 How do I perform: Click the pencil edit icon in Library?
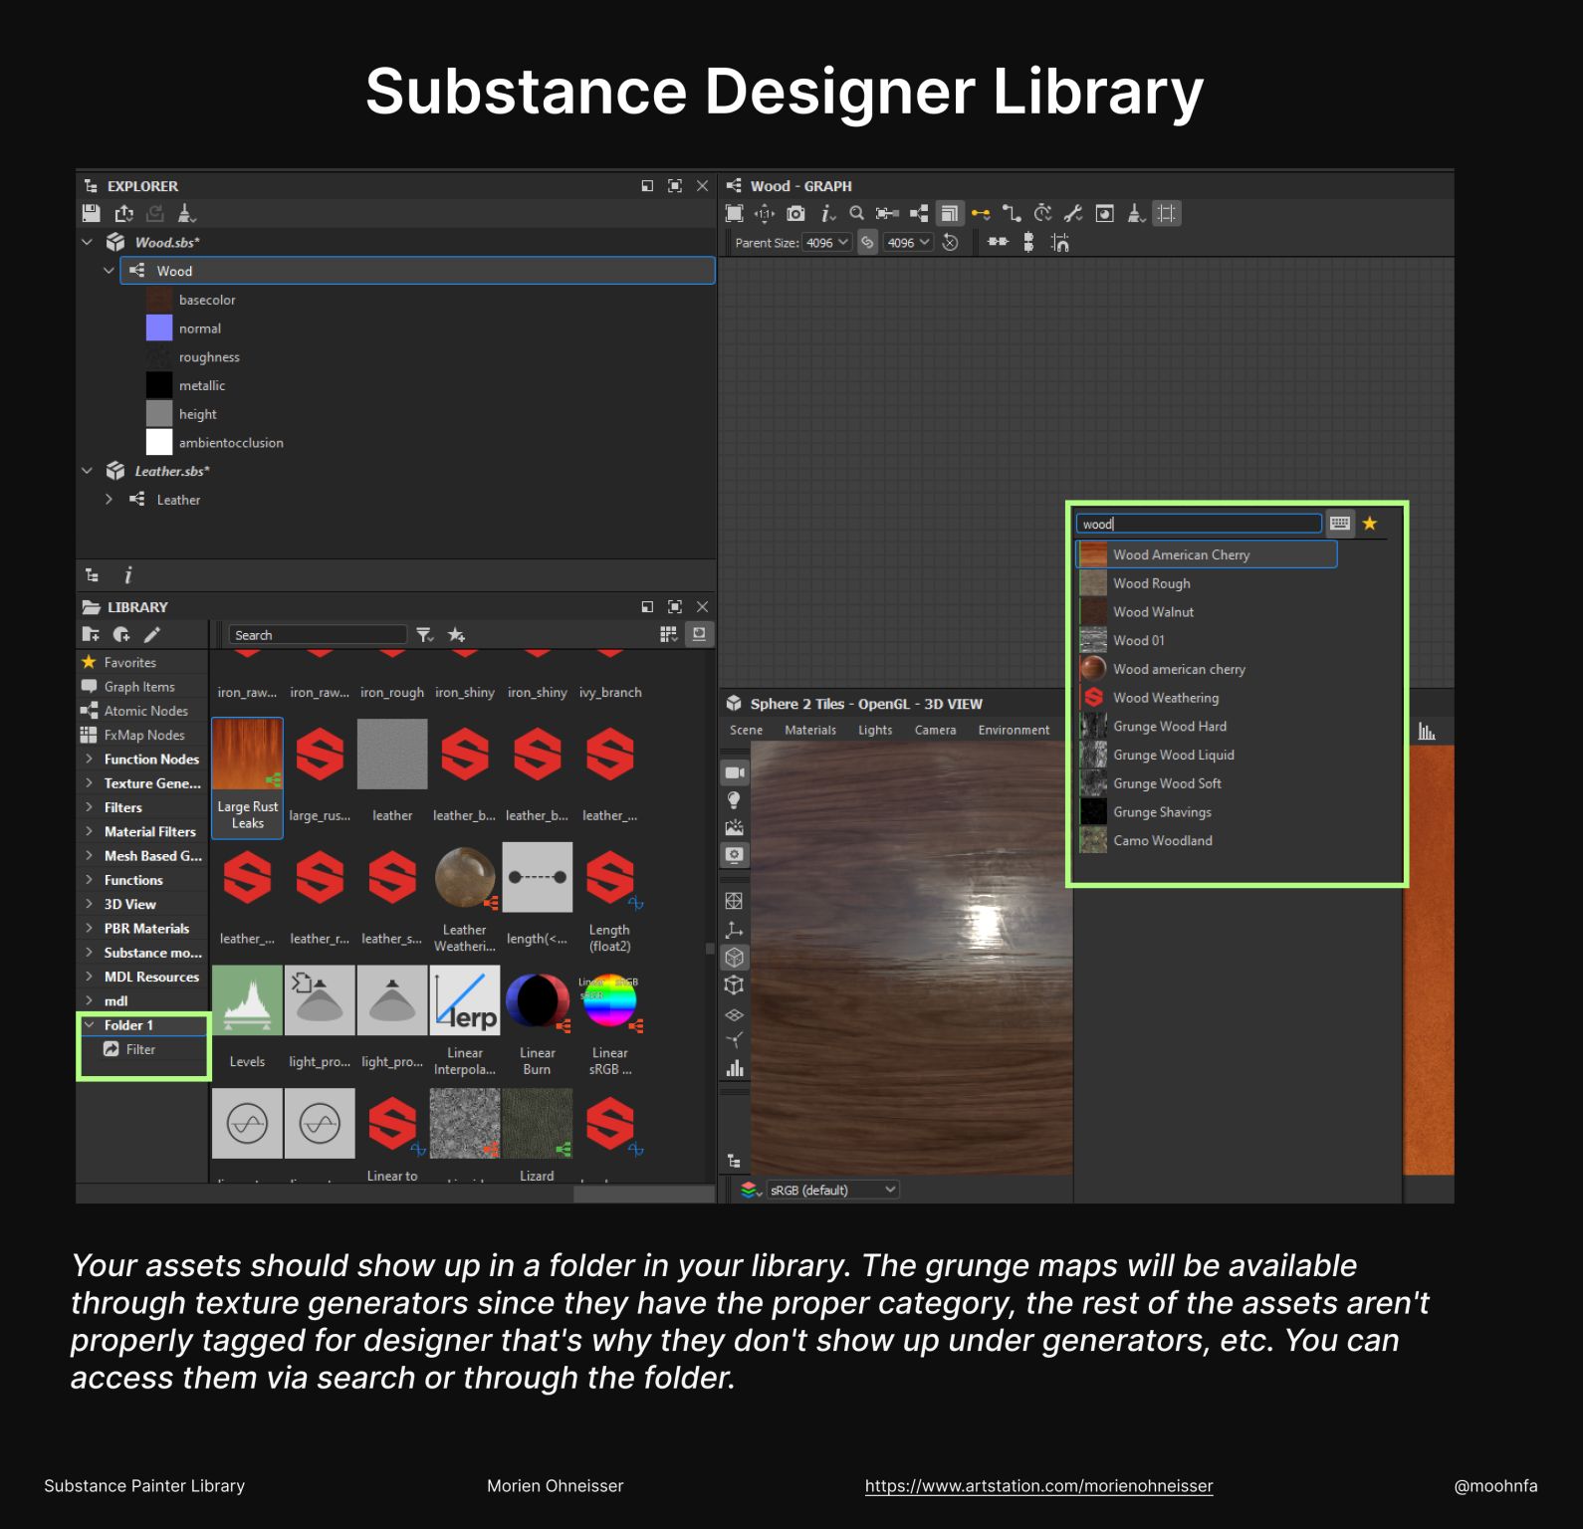point(152,635)
